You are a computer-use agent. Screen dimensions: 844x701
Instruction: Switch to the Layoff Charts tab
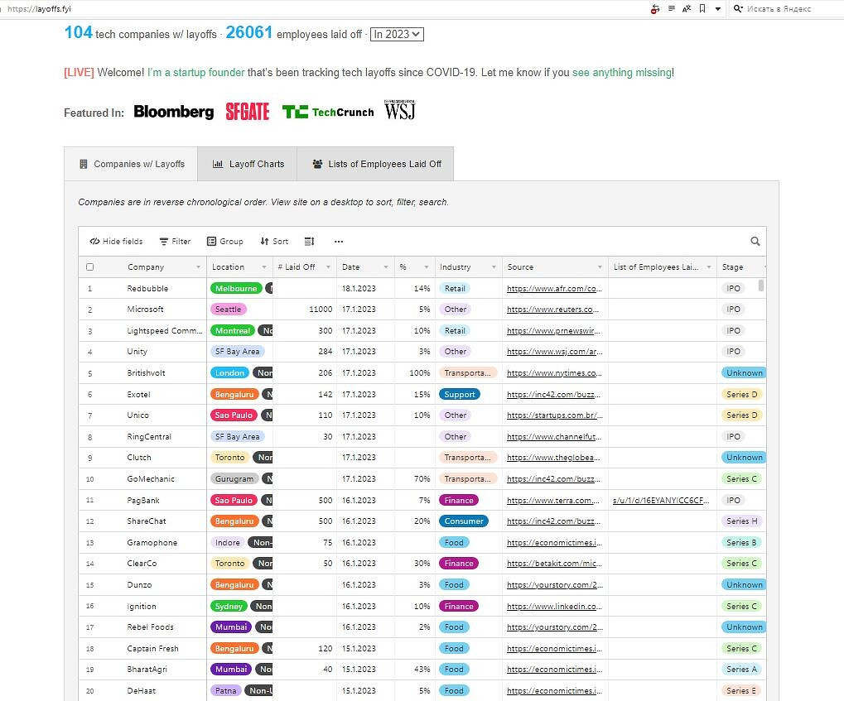[248, 164]
